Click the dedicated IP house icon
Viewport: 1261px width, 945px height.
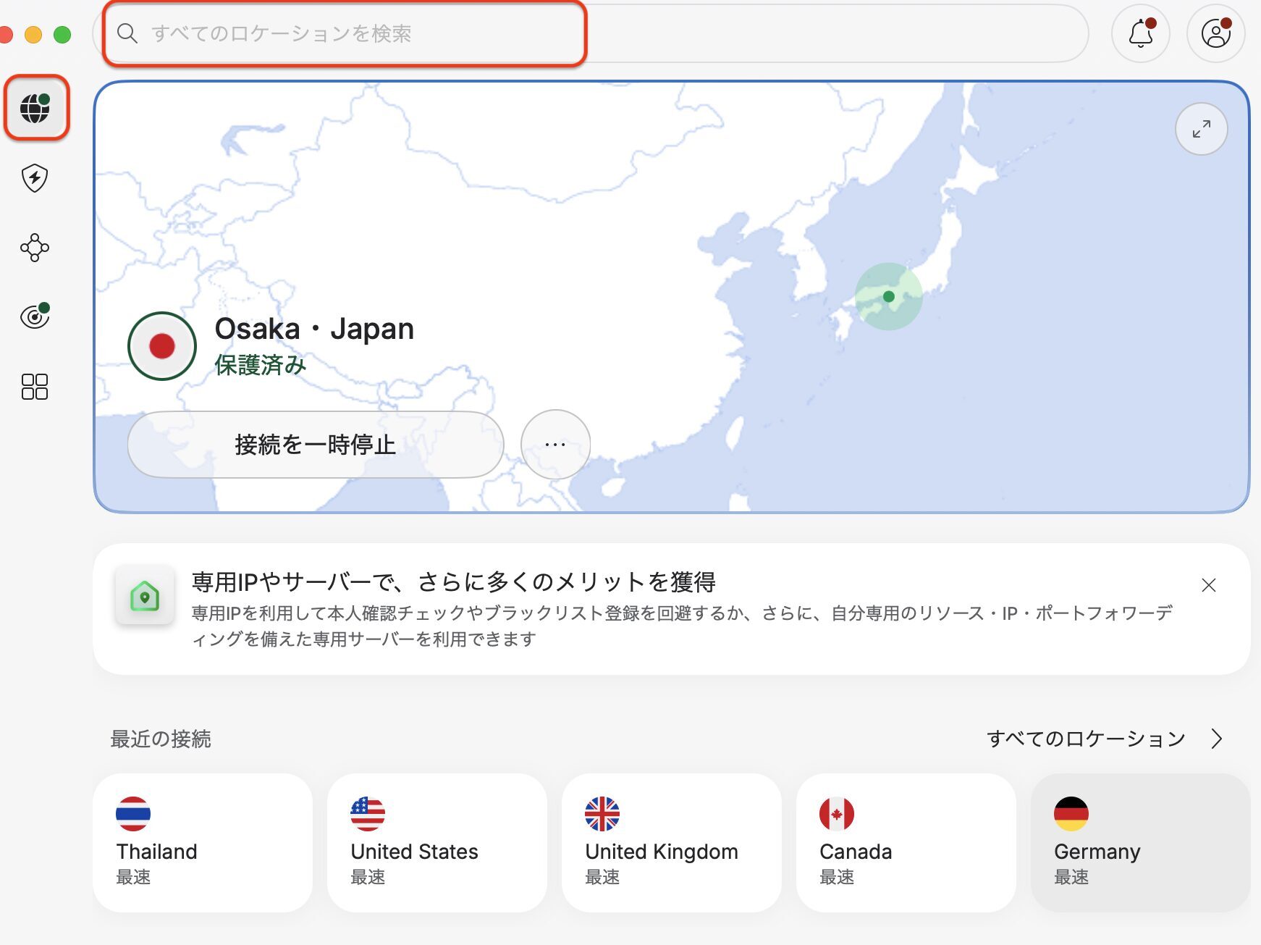click(x=145, y=597)
